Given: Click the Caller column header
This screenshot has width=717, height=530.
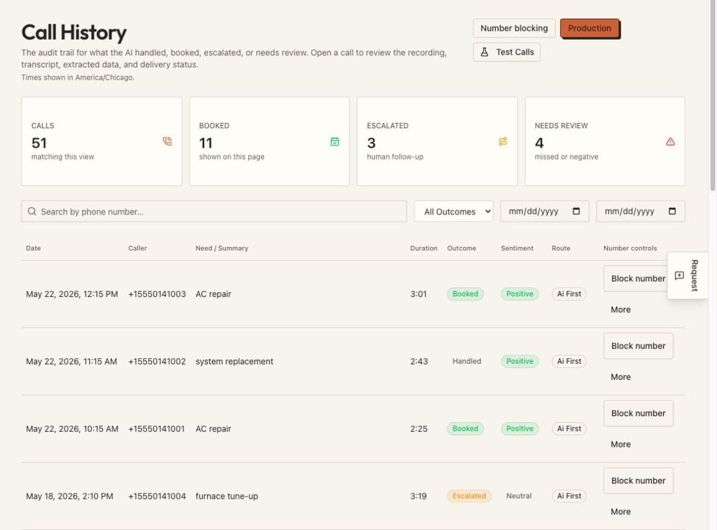Looking at the screenshot, I should (137, 248).
